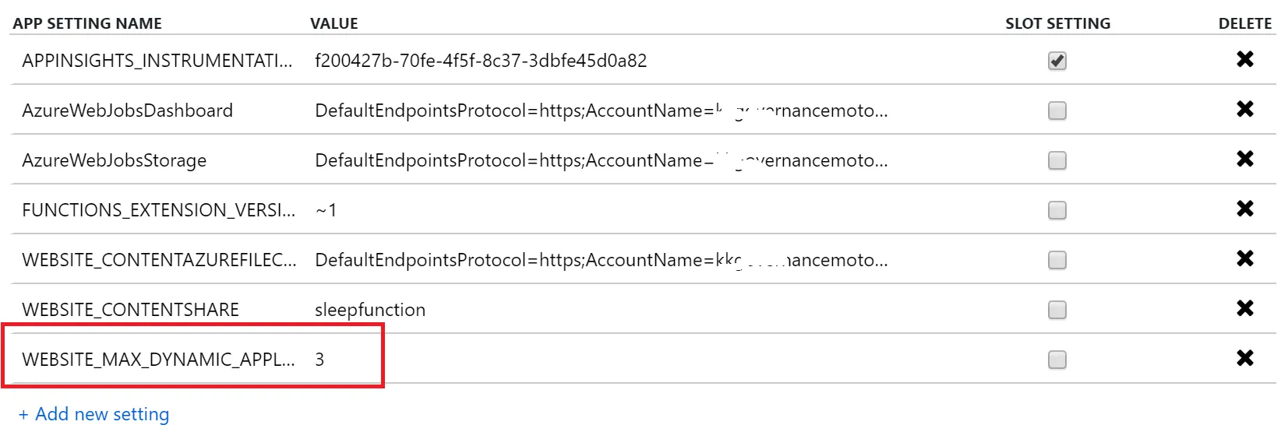Image resolution: width=1281 pixels, height=439 pixels.
Task: Click the WEBSITE_CONTENTSHARE setting name field
Action: [131, 310]
